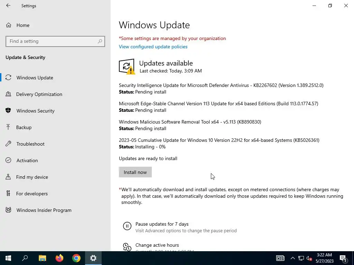This screenshot has width=354, height=265.
Task: Open Windows Security page
Action: pyautogui.click(x=55, y=111)
